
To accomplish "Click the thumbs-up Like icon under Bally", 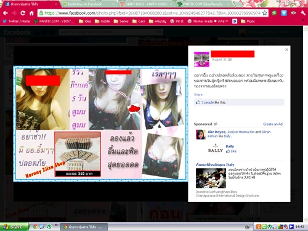I will [x=228, y=152].
